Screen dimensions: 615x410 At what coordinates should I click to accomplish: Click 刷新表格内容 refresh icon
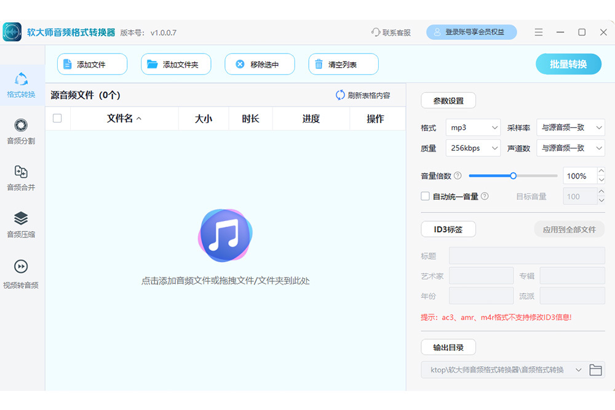[x=340, y=95]
